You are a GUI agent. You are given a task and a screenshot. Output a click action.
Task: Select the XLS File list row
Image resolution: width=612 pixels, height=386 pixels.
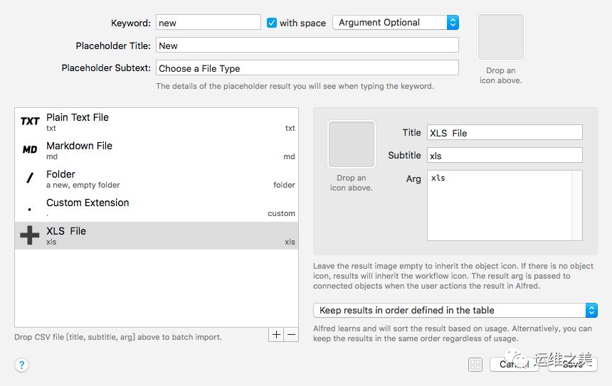coord(157,235)
